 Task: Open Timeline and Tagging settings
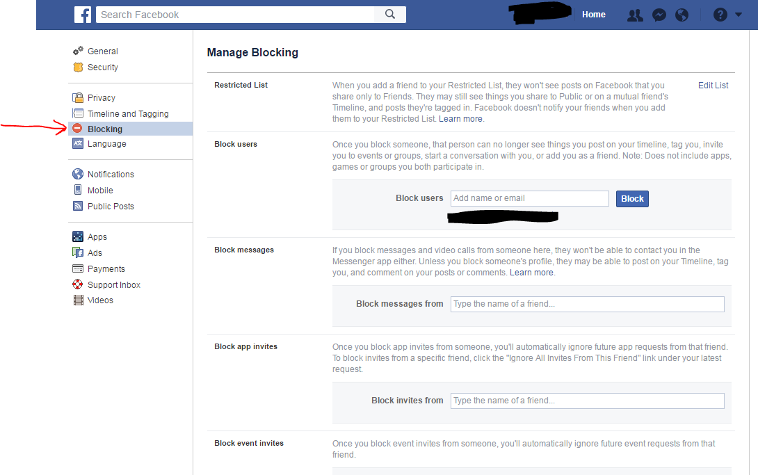point(128,113)
